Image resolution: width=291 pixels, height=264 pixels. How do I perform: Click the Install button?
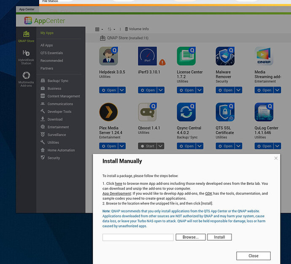[219, 237]
